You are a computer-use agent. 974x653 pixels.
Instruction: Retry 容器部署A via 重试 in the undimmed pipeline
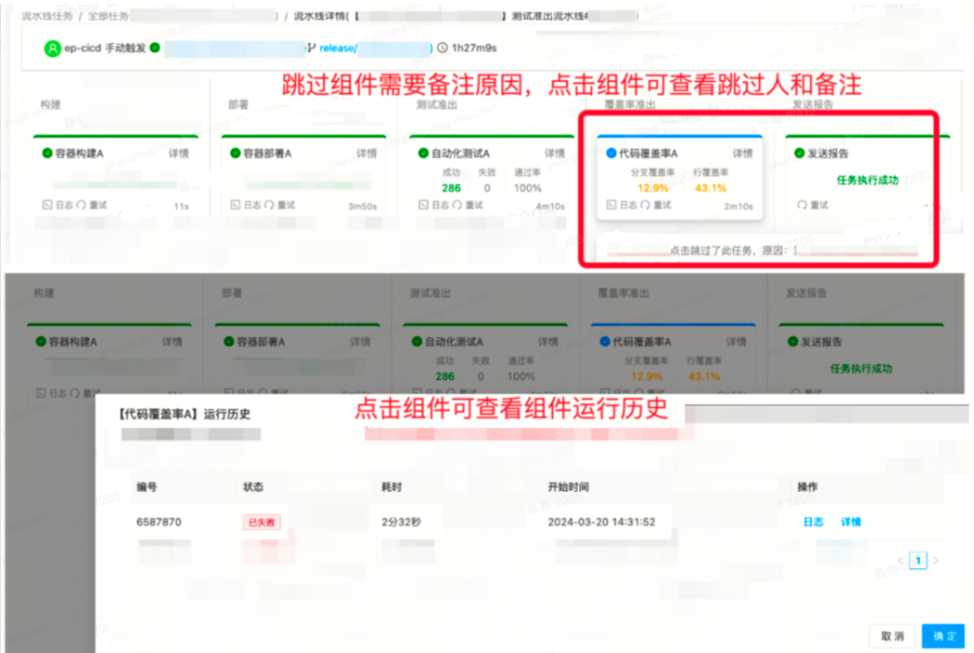pos(280,205)
